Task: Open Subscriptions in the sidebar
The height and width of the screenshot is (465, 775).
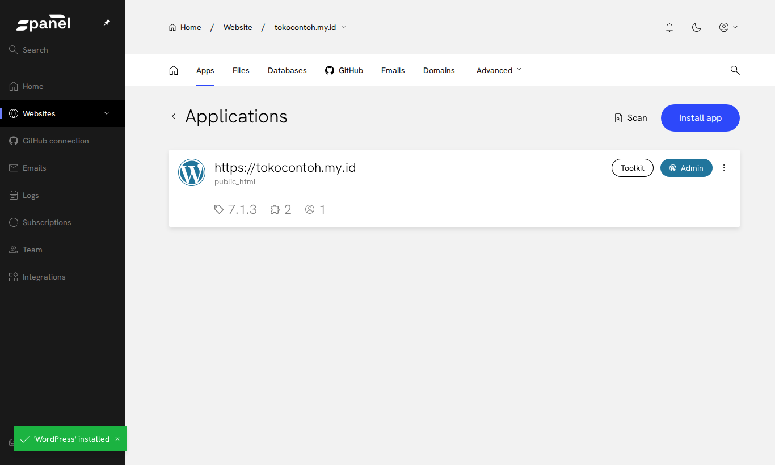Action: click(62, 222)
